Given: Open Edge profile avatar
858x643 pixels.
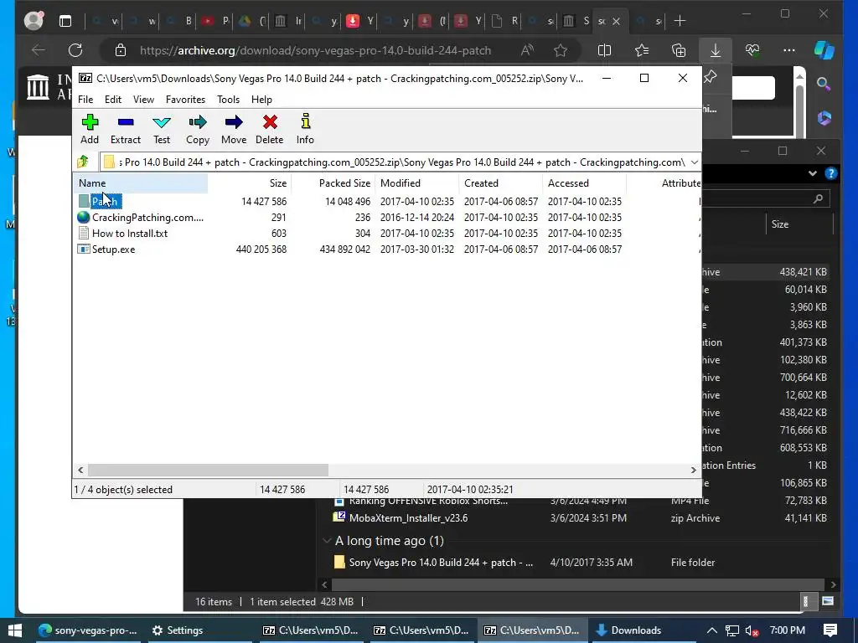Looking at the screenshot, I should [x=34, y=21].
